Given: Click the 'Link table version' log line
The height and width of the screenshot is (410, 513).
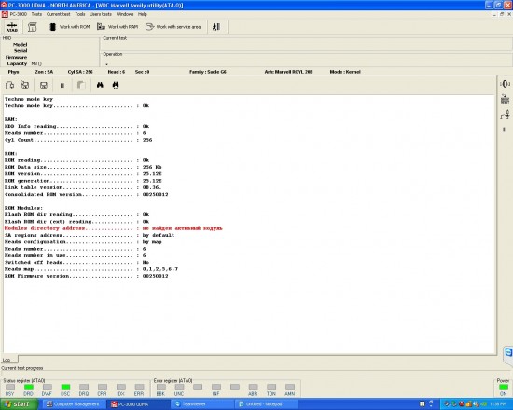Looking at the screenshot, I should pos(83,187).
